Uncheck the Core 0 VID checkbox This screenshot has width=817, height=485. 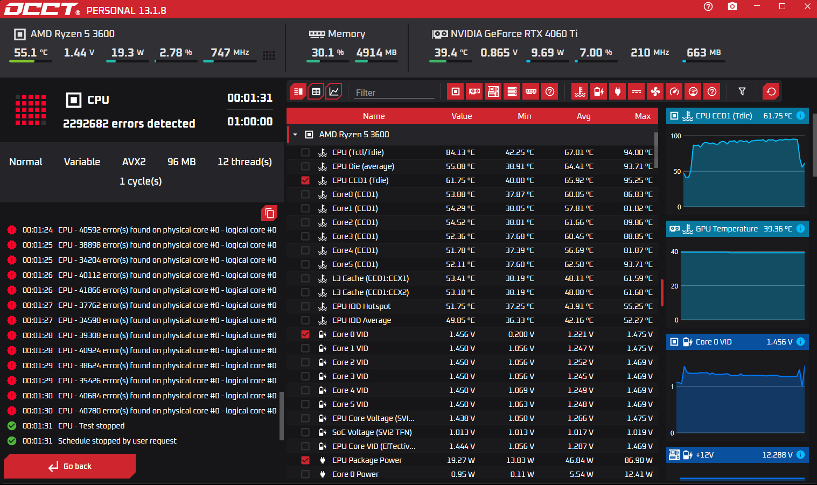[305, 334]
